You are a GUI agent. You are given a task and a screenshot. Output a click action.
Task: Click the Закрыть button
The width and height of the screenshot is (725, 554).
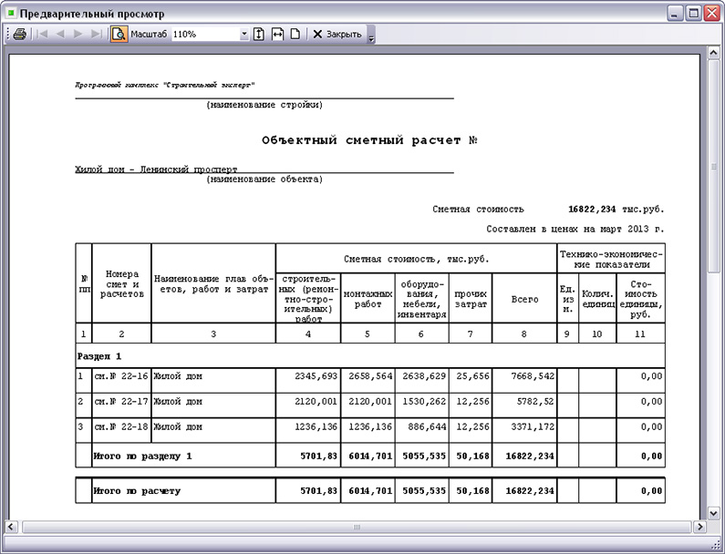pos(337,35)
